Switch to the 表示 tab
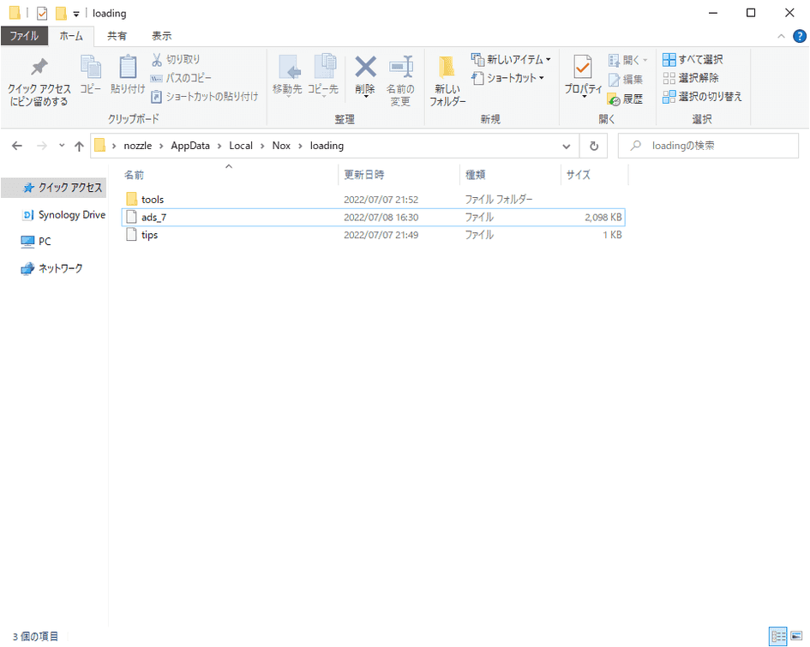This screenshot has width=810, height=647. (162, 35)
